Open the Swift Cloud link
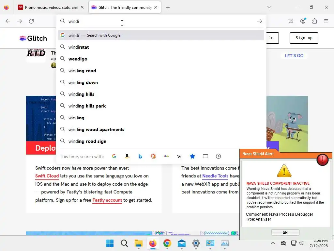The image size is (334, 251). pos(47,176)
